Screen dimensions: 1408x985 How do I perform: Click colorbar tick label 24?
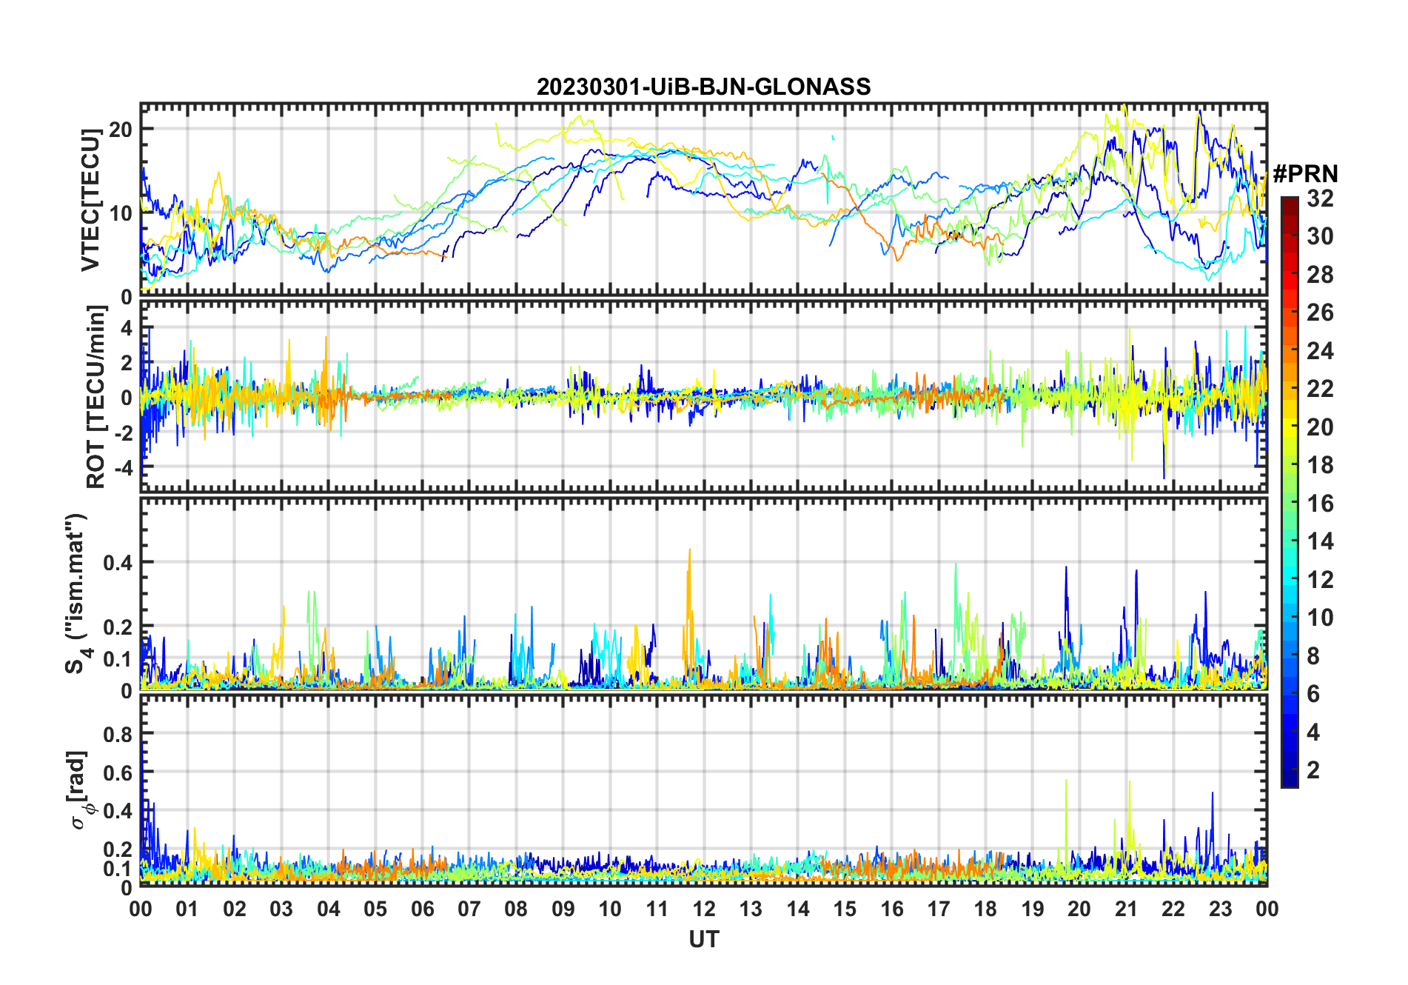click(x=1320, y=351)
